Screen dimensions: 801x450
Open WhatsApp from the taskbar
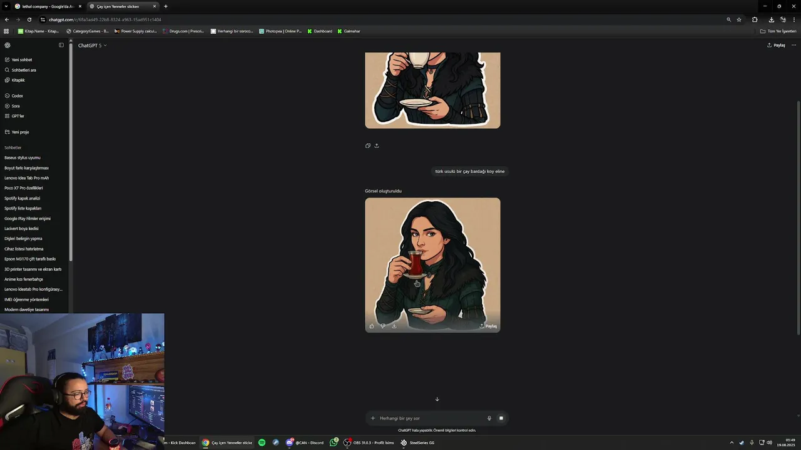334,442
